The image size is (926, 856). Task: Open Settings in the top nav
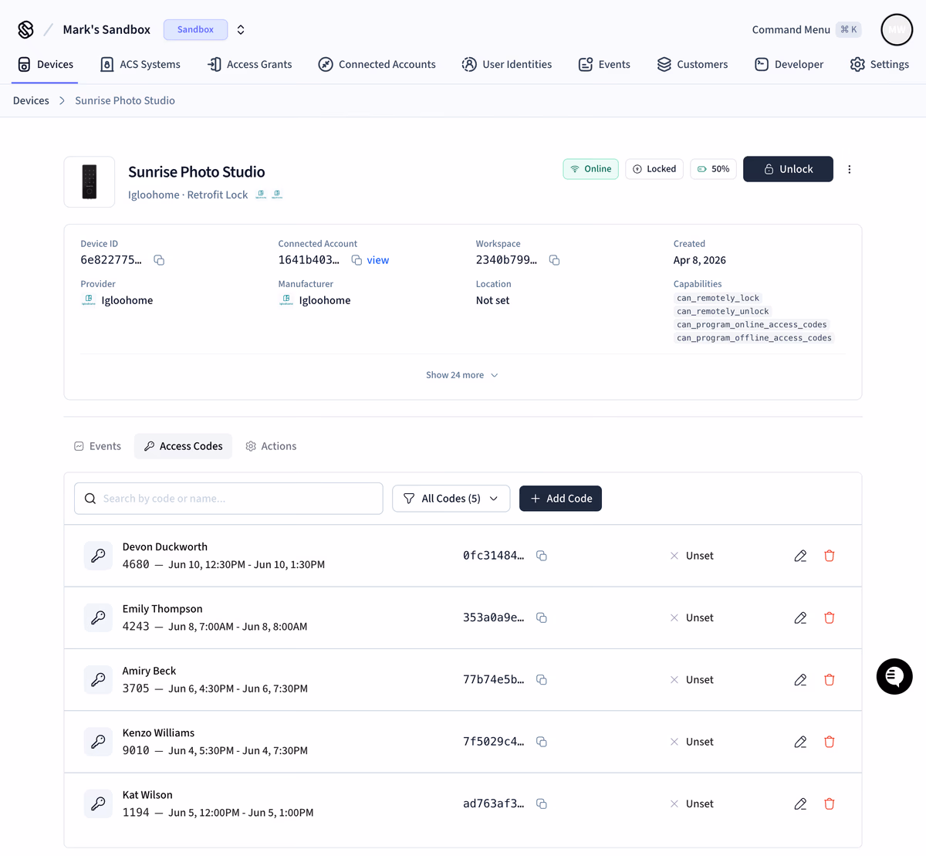pyautogui.click(x=880, y=64)
